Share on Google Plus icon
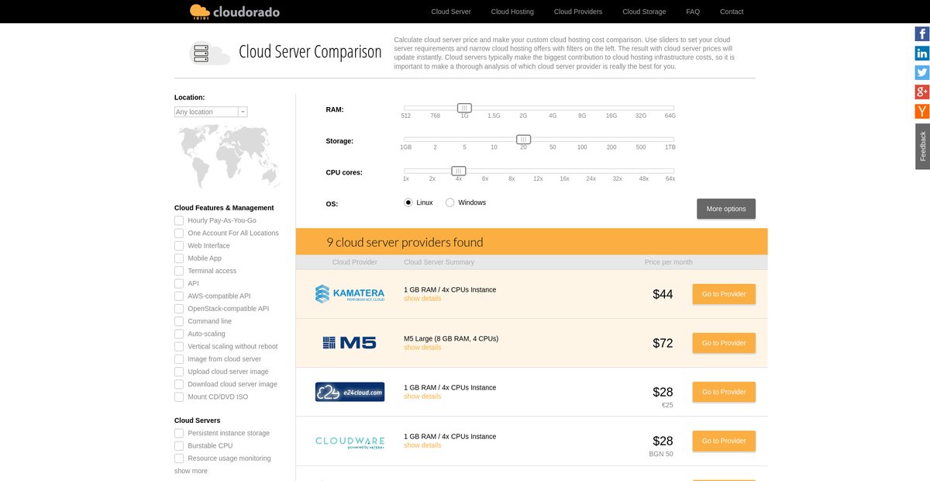Screen dimensions: 930x481 [922, 92]
